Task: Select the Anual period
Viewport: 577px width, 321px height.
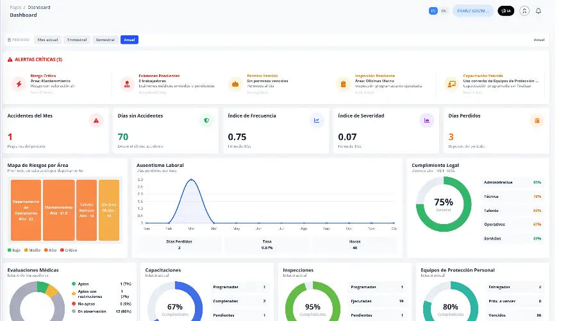Action: click(129, 40)
